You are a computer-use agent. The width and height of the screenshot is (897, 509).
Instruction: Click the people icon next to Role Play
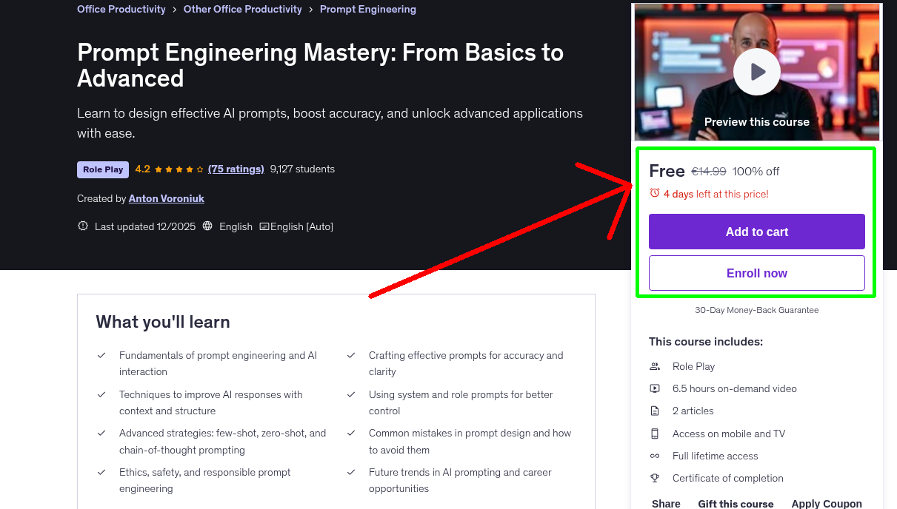(x=655, y=365)
